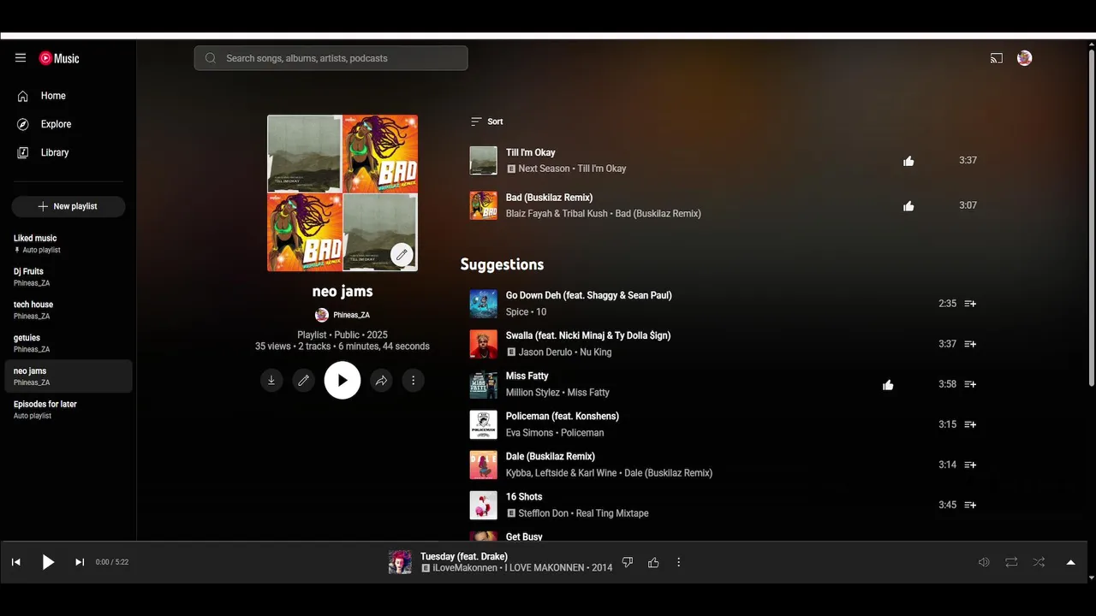Click the player bar album art thumbnail
The height and width of the screenshot is (616, 1096).
(x=400, y=562)
